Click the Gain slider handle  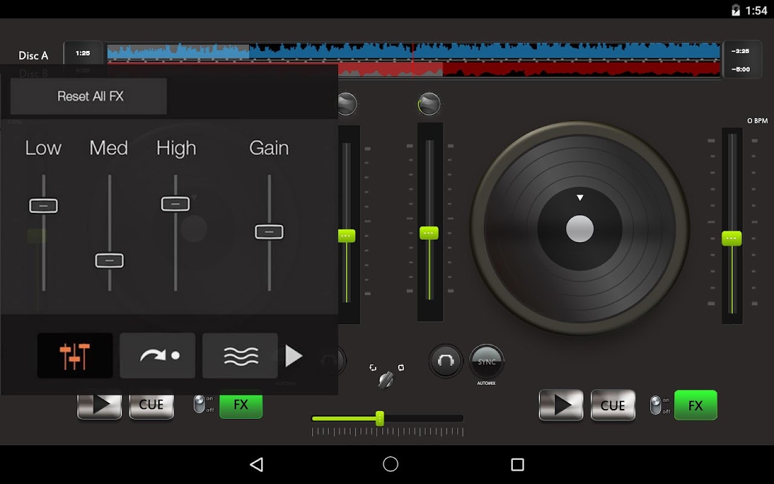pyautogui.click(x=269, y=232)
